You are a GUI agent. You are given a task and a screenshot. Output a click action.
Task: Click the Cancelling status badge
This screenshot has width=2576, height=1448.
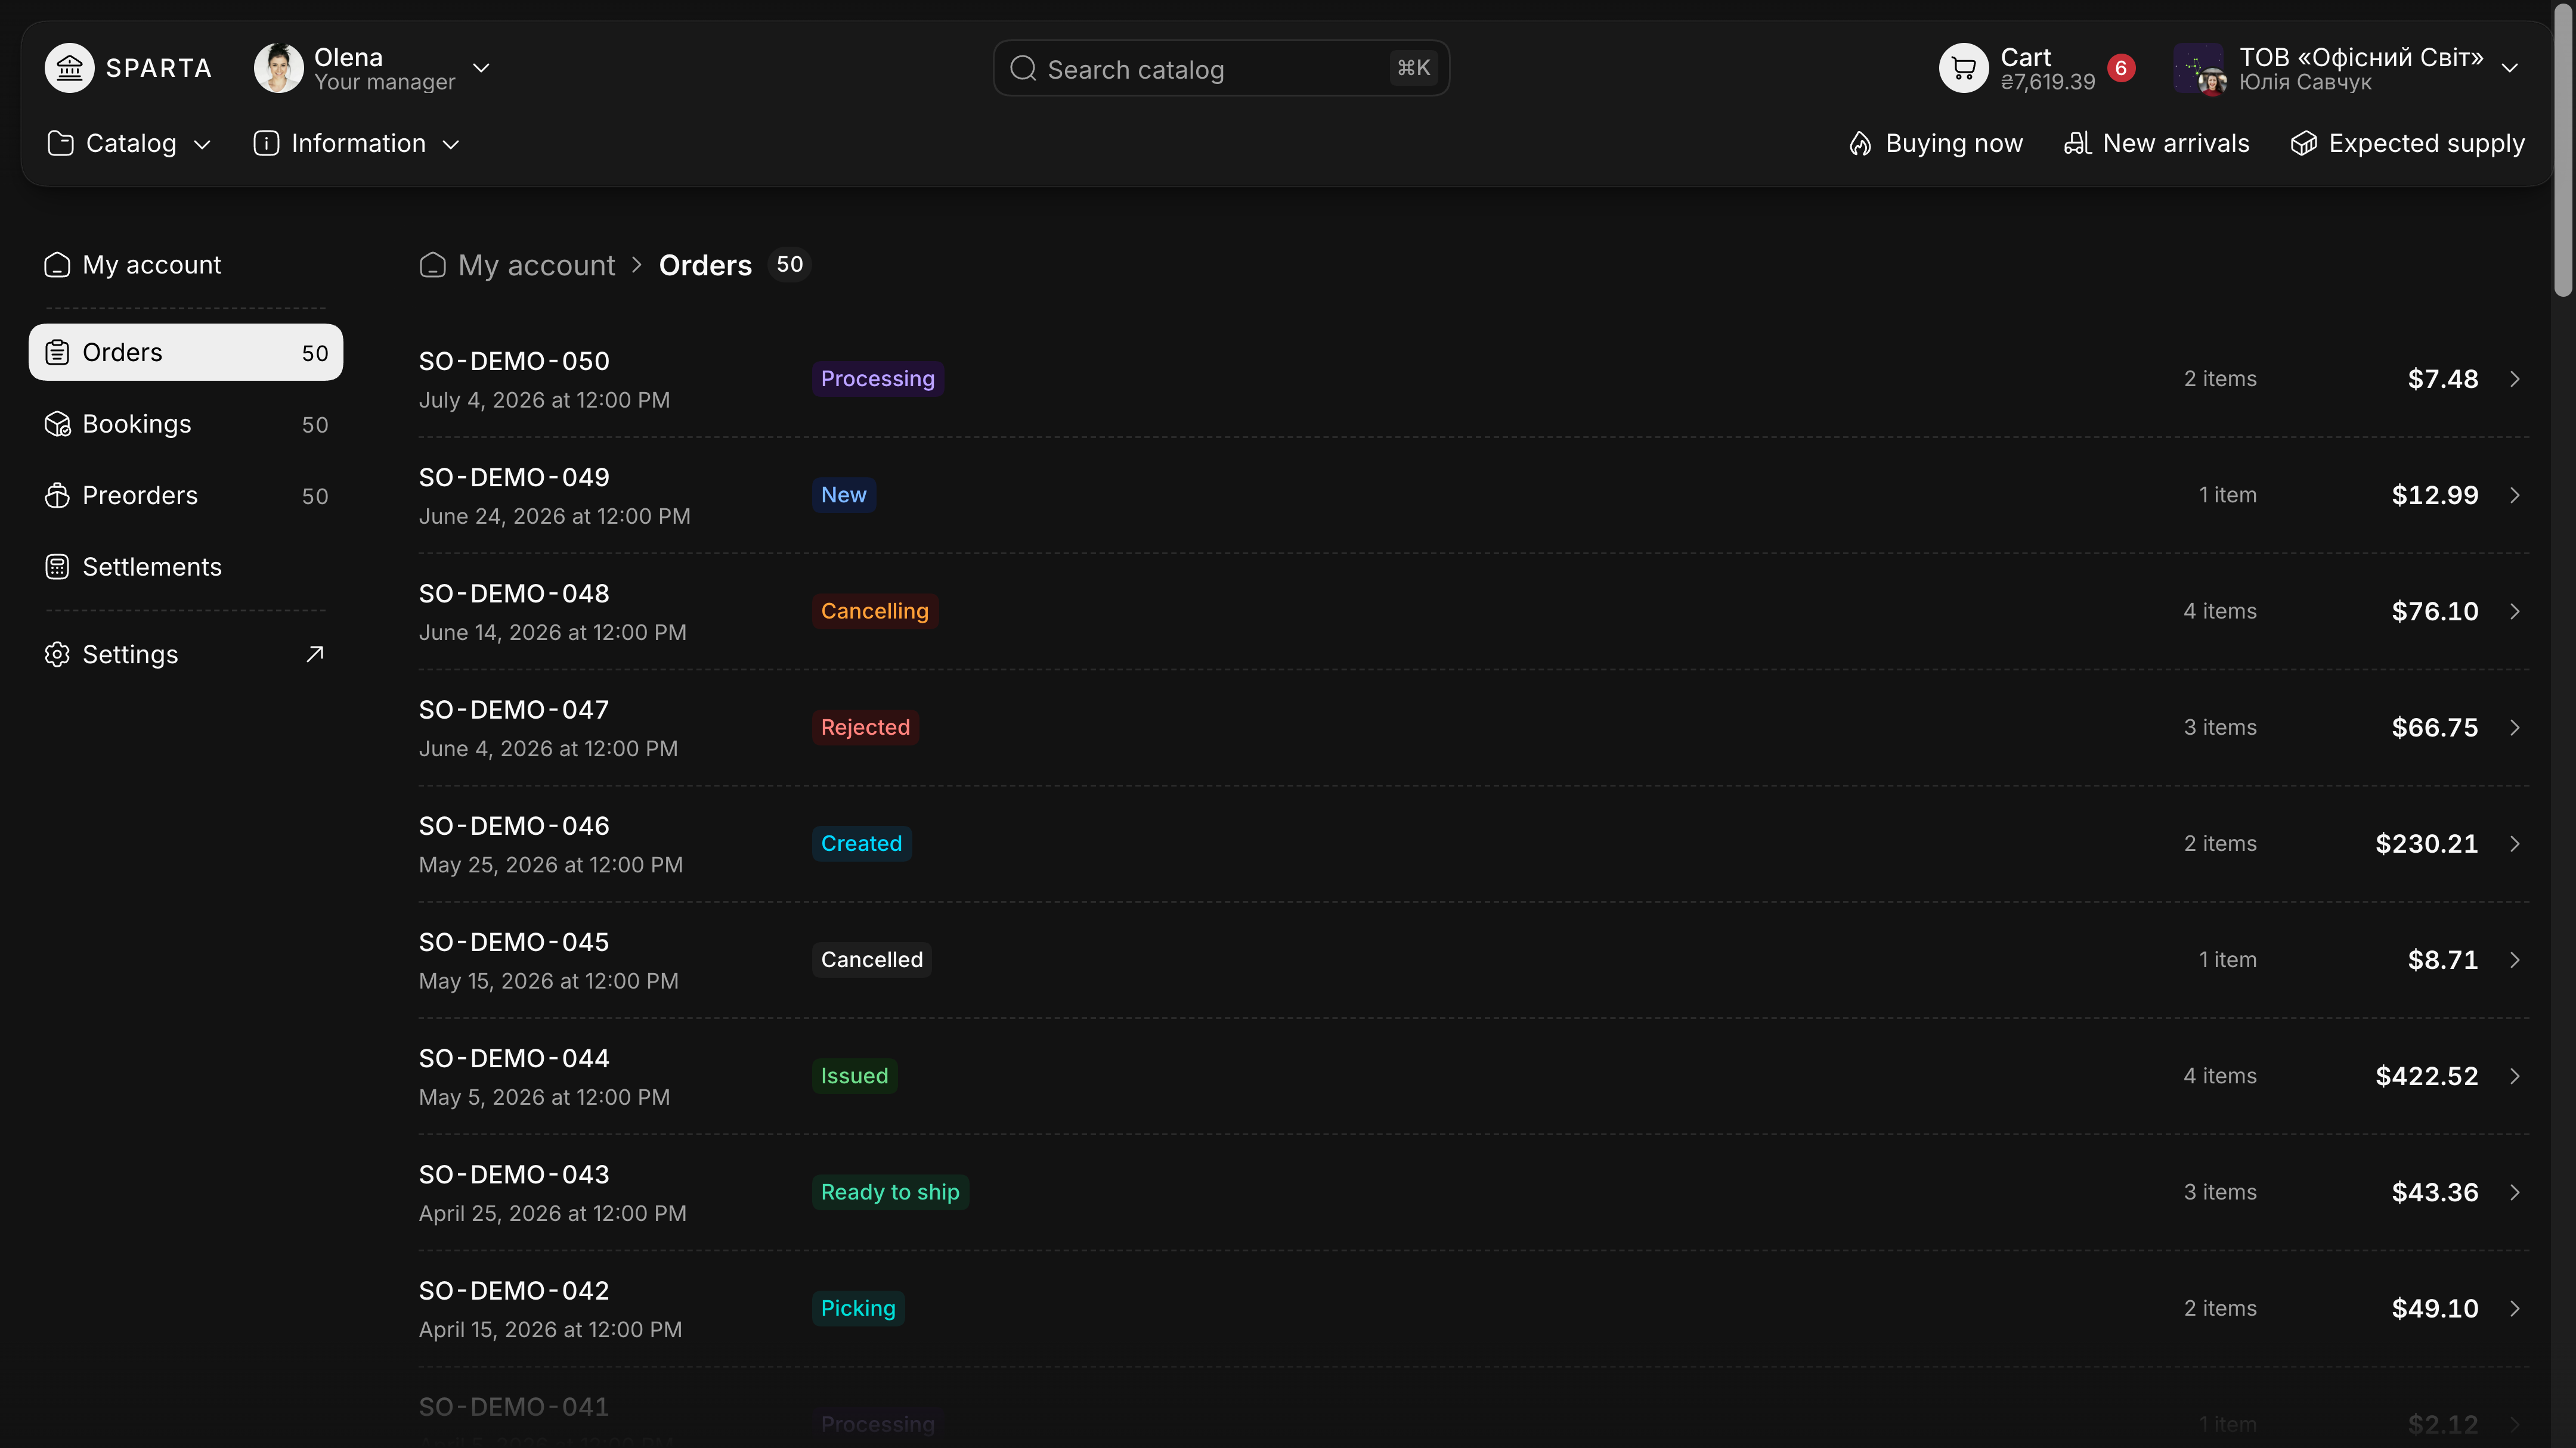(874, 611)
